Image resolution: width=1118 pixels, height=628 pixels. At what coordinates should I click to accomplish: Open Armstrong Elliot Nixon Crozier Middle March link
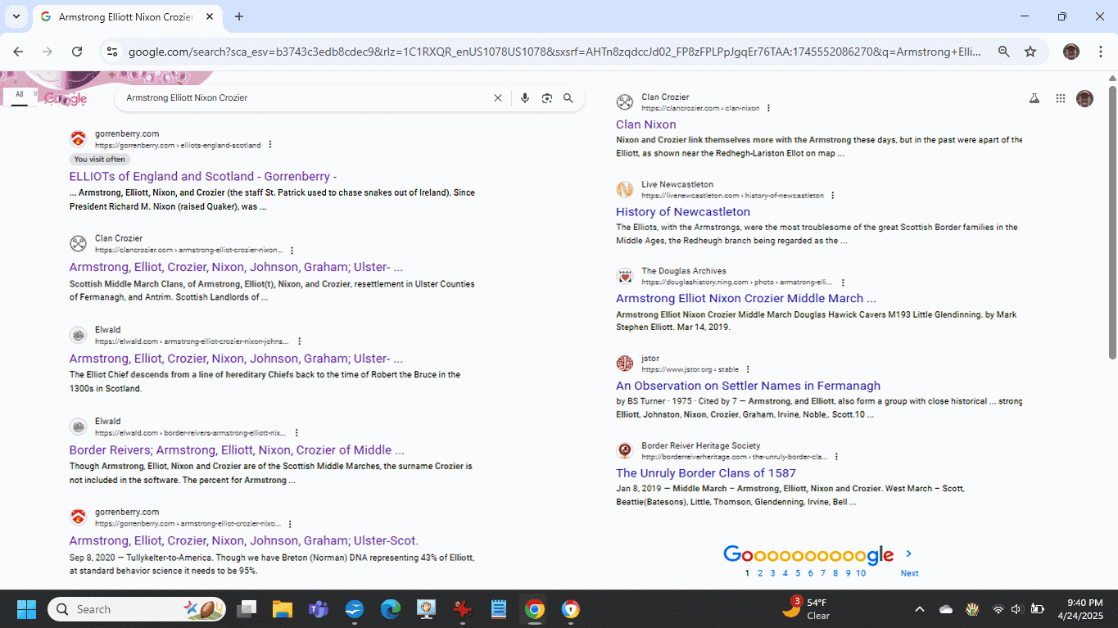[746, 298]
